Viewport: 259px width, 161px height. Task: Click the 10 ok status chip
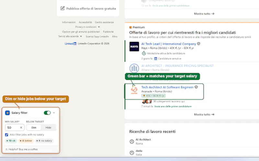11,141
